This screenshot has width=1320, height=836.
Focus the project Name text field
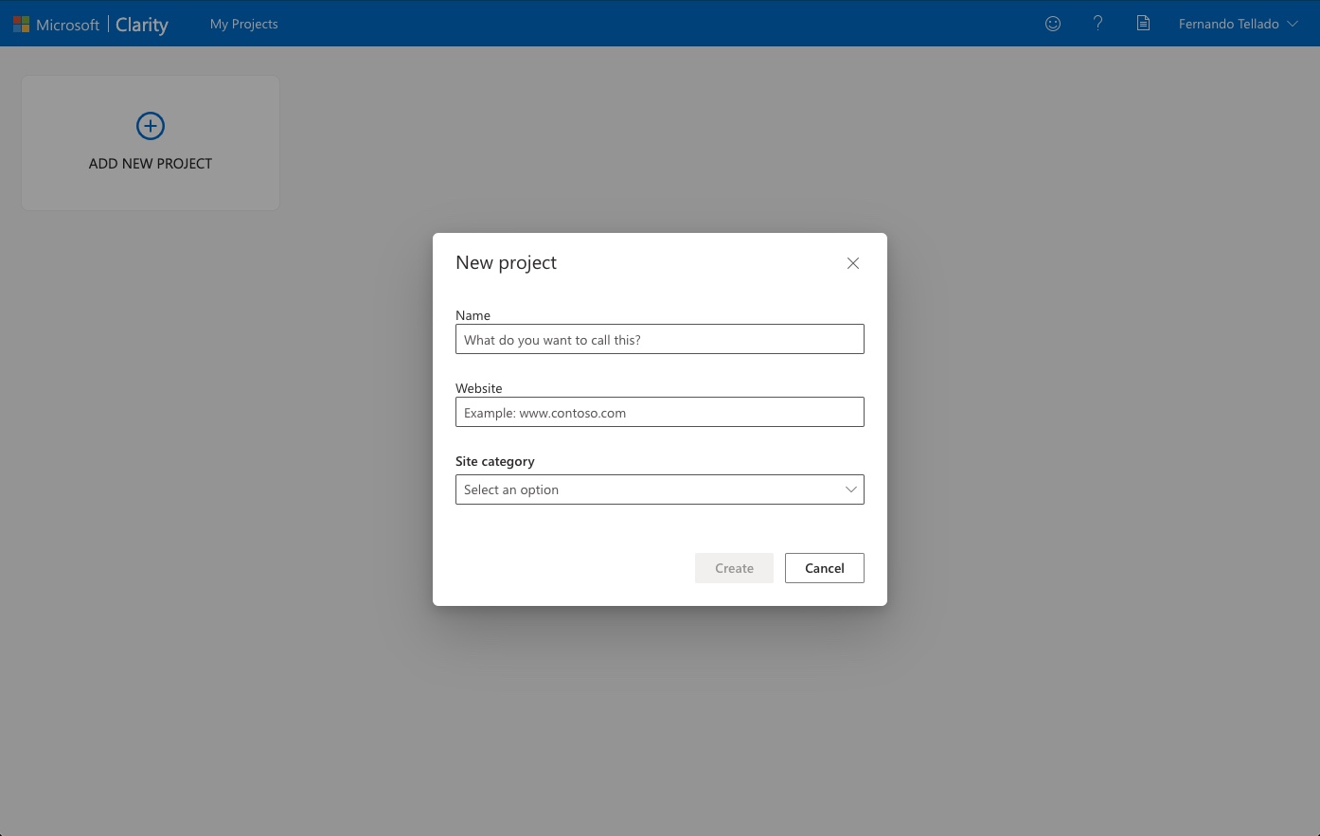(659, 340)
